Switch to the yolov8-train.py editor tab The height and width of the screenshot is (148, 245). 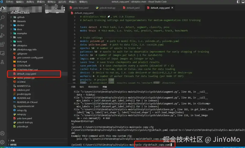pos(106,8)
